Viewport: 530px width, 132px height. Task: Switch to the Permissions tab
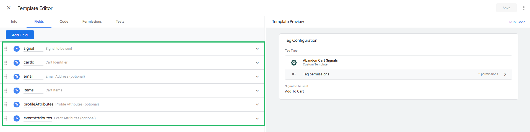coord(92,22)
